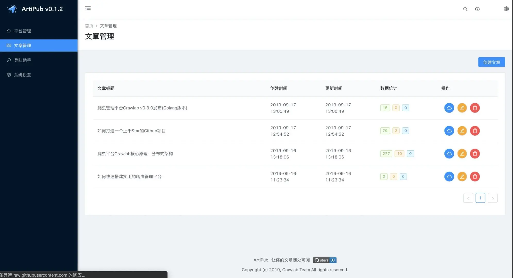Open 平台管理 in the sidebar
513x278 pixels.
[x=23, y=31]
